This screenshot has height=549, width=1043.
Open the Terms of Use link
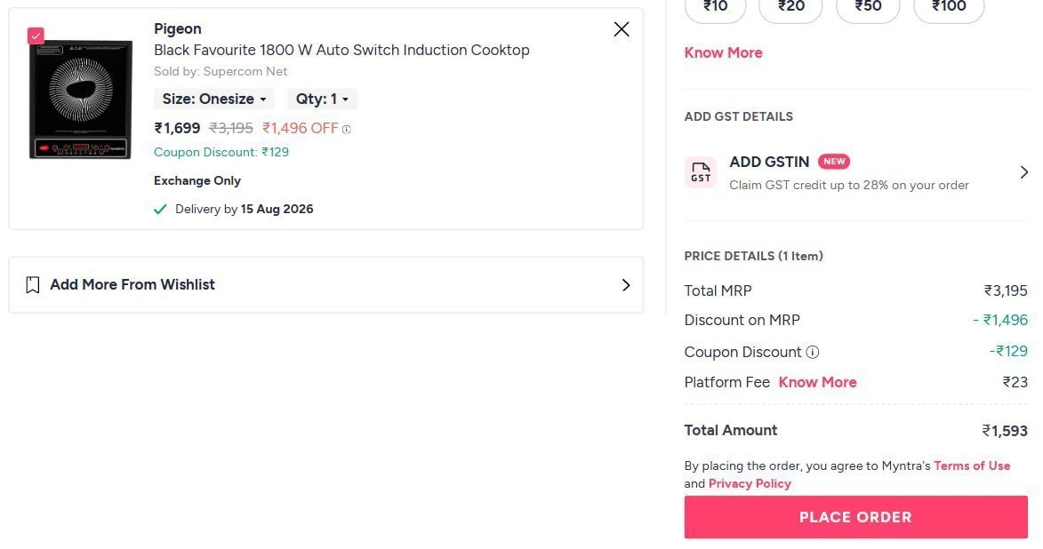tap(972, 465)
